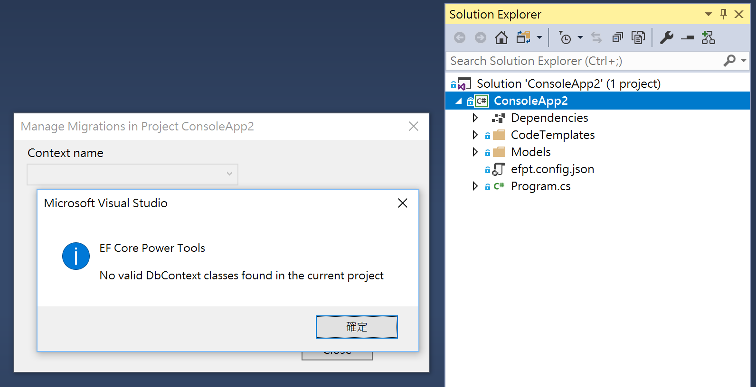Viewport: 756px width, 387px height.
Task: Click the Sync with Active Document icon
Action: coord(596,37)
